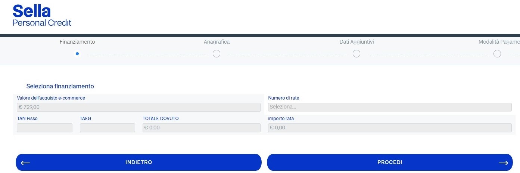Click the Sella Personal Credit logo
The image size is (520, 173).
pos(42,16)
